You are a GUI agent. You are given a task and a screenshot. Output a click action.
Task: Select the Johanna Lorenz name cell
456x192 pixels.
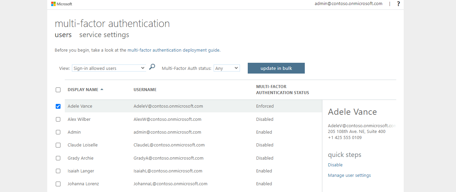83,184
